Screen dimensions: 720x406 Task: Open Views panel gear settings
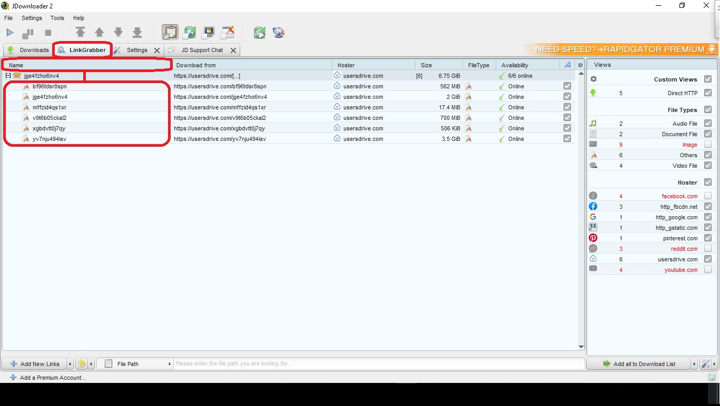click(594, 79)
